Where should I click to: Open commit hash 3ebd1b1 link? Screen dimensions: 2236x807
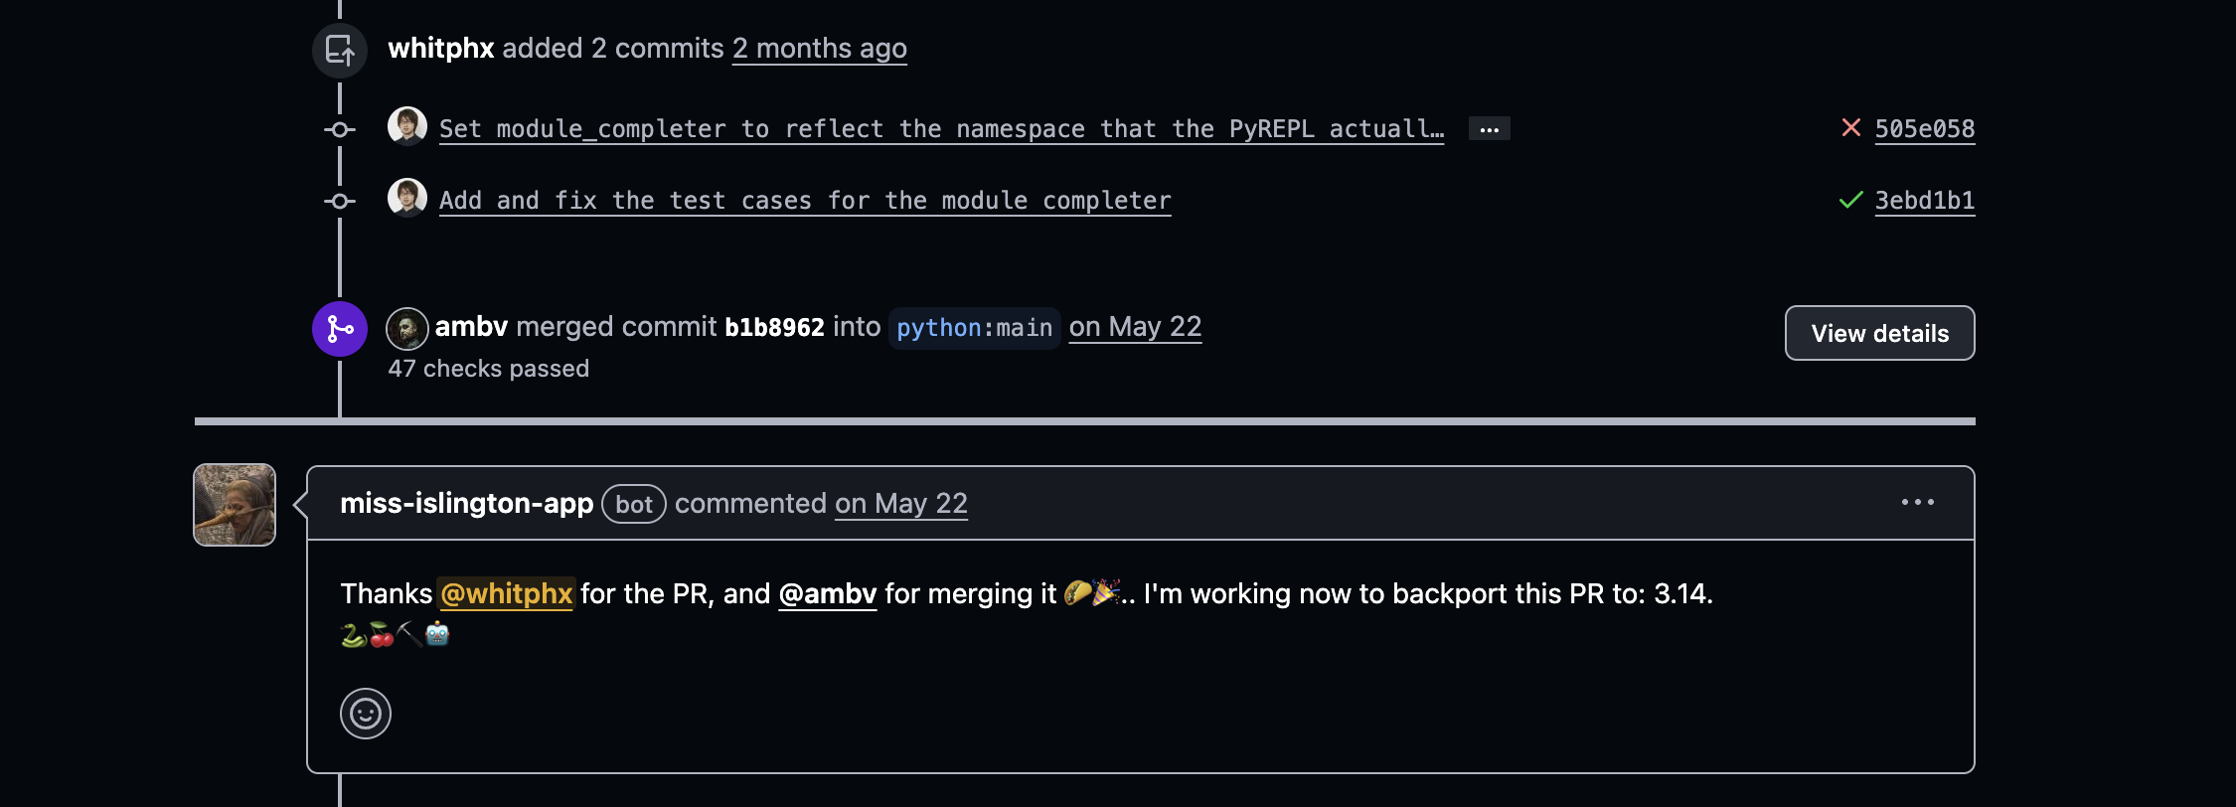pyautogui.click(x=1925, y=201)
